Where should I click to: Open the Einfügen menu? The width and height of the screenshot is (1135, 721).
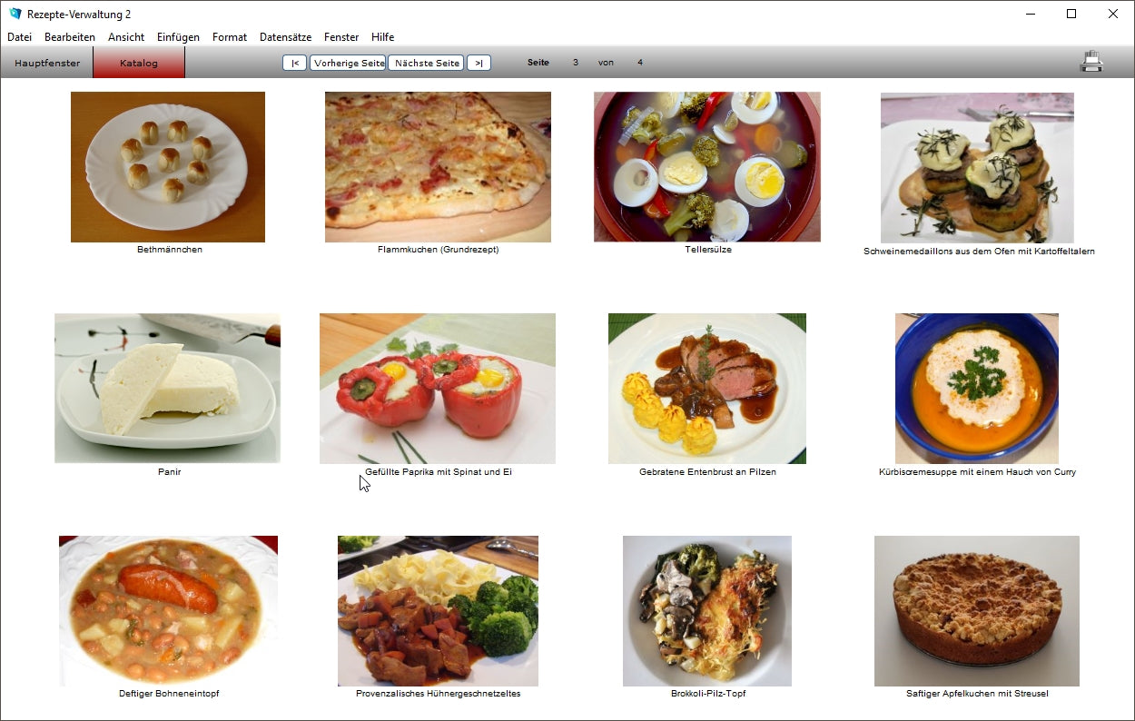(x=178, y=37)
